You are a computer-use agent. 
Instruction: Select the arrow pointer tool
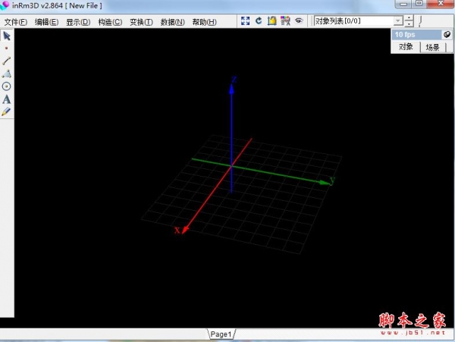[x=7, y=35]
